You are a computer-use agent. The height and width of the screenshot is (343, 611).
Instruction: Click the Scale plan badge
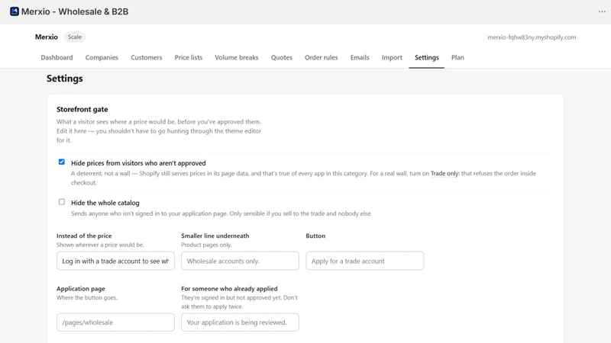pyautogui.click(x=74, y=37)
